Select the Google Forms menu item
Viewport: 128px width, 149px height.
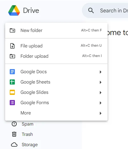[x=56, y=103]
